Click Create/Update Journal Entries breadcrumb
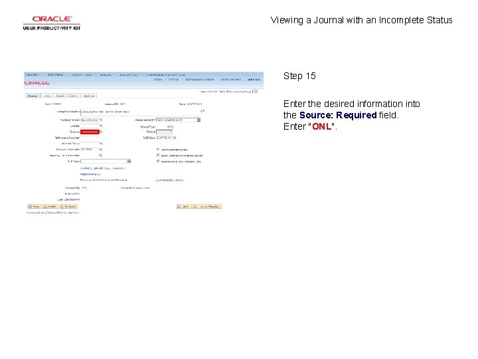This screenshot has height=359, width=478. click(165, 74)
